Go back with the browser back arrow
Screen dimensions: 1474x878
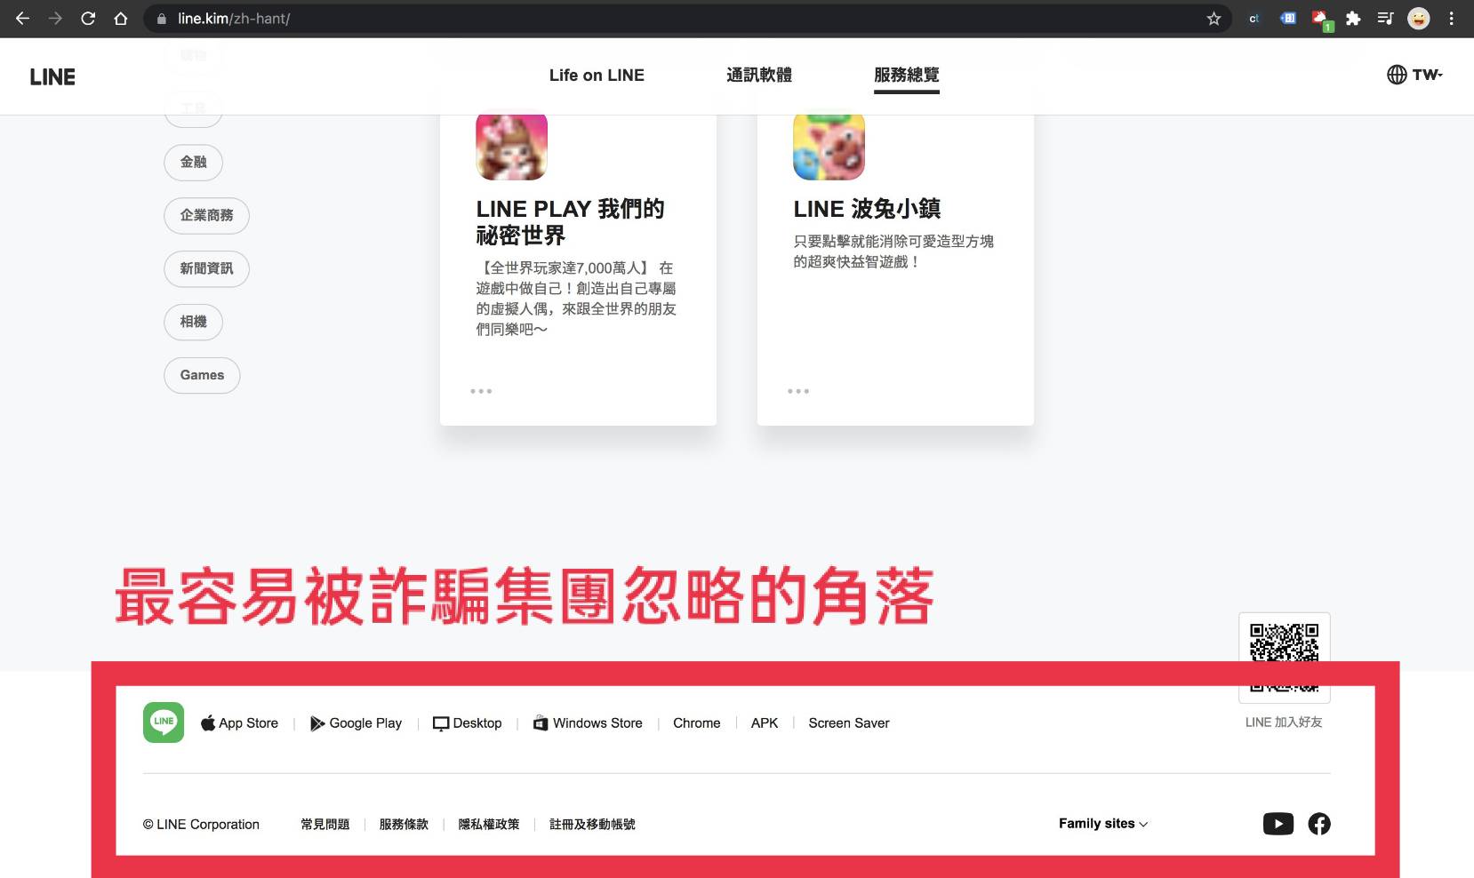coord(22,18)
